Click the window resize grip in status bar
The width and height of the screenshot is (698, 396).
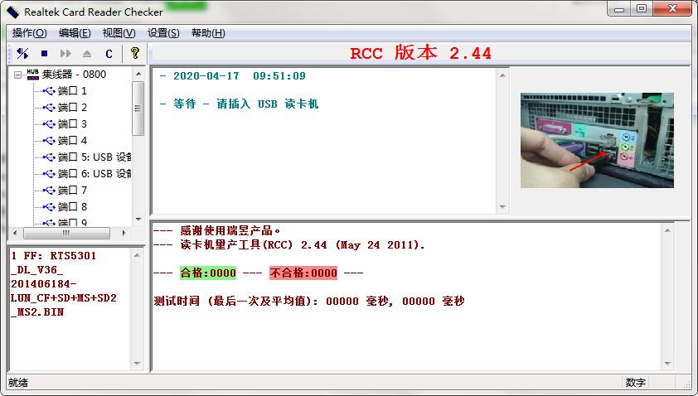[687, 384]
